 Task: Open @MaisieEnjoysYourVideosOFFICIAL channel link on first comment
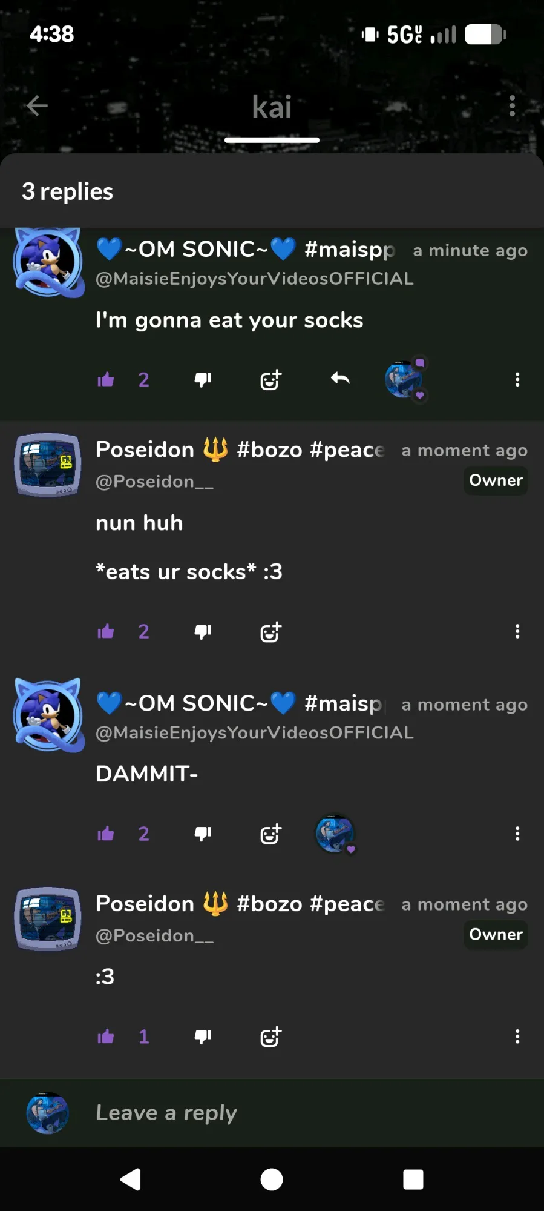pos(254,279)
